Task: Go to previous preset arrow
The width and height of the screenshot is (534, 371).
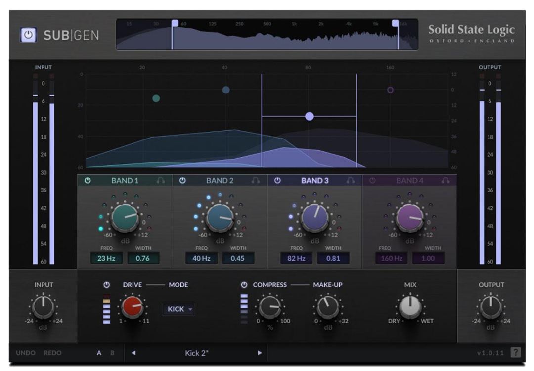Action: [133, 353]
